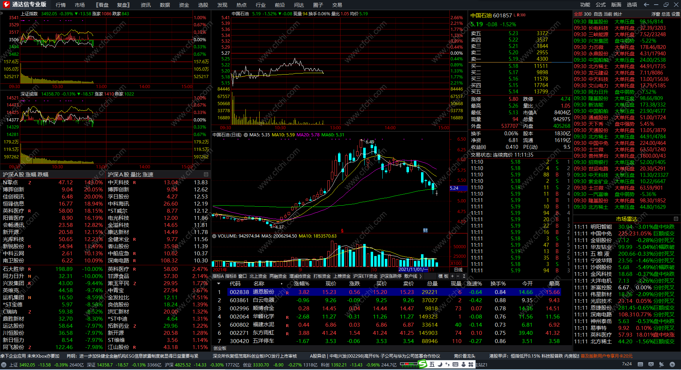Click the back arrow in title bar
This screenshot has height=370, width=681.
[x=646, y=5]
